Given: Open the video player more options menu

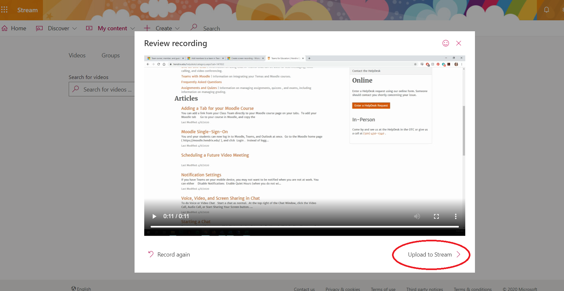Looking at the screenshot, I should [x=456, y=216].
